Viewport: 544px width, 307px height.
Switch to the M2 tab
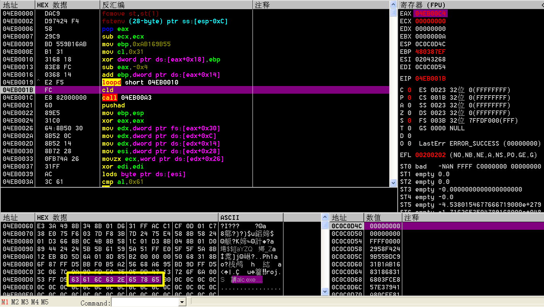pos(15,302)
